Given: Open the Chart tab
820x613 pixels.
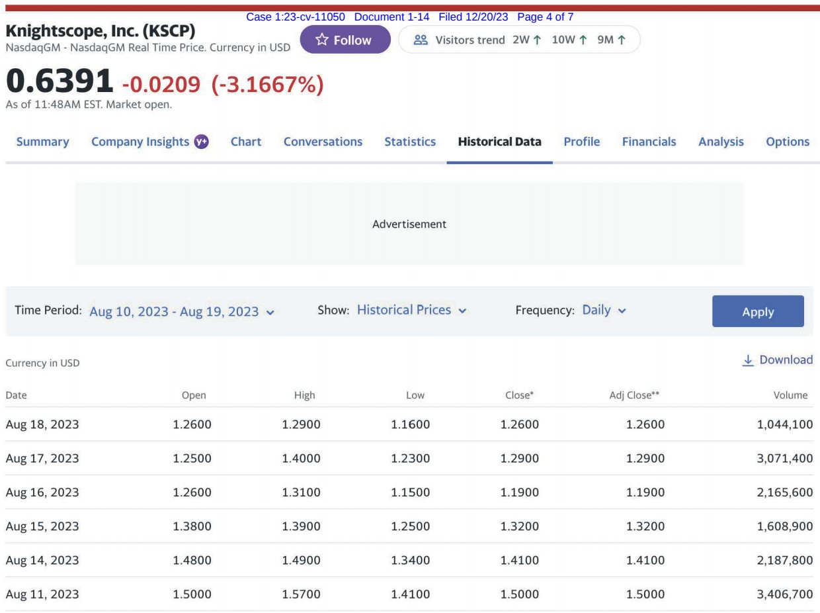Looking at the screenshot, I should coord(246,142).
